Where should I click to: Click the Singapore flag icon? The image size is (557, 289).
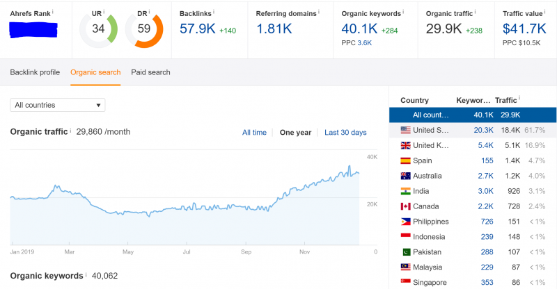coord(405,281)
